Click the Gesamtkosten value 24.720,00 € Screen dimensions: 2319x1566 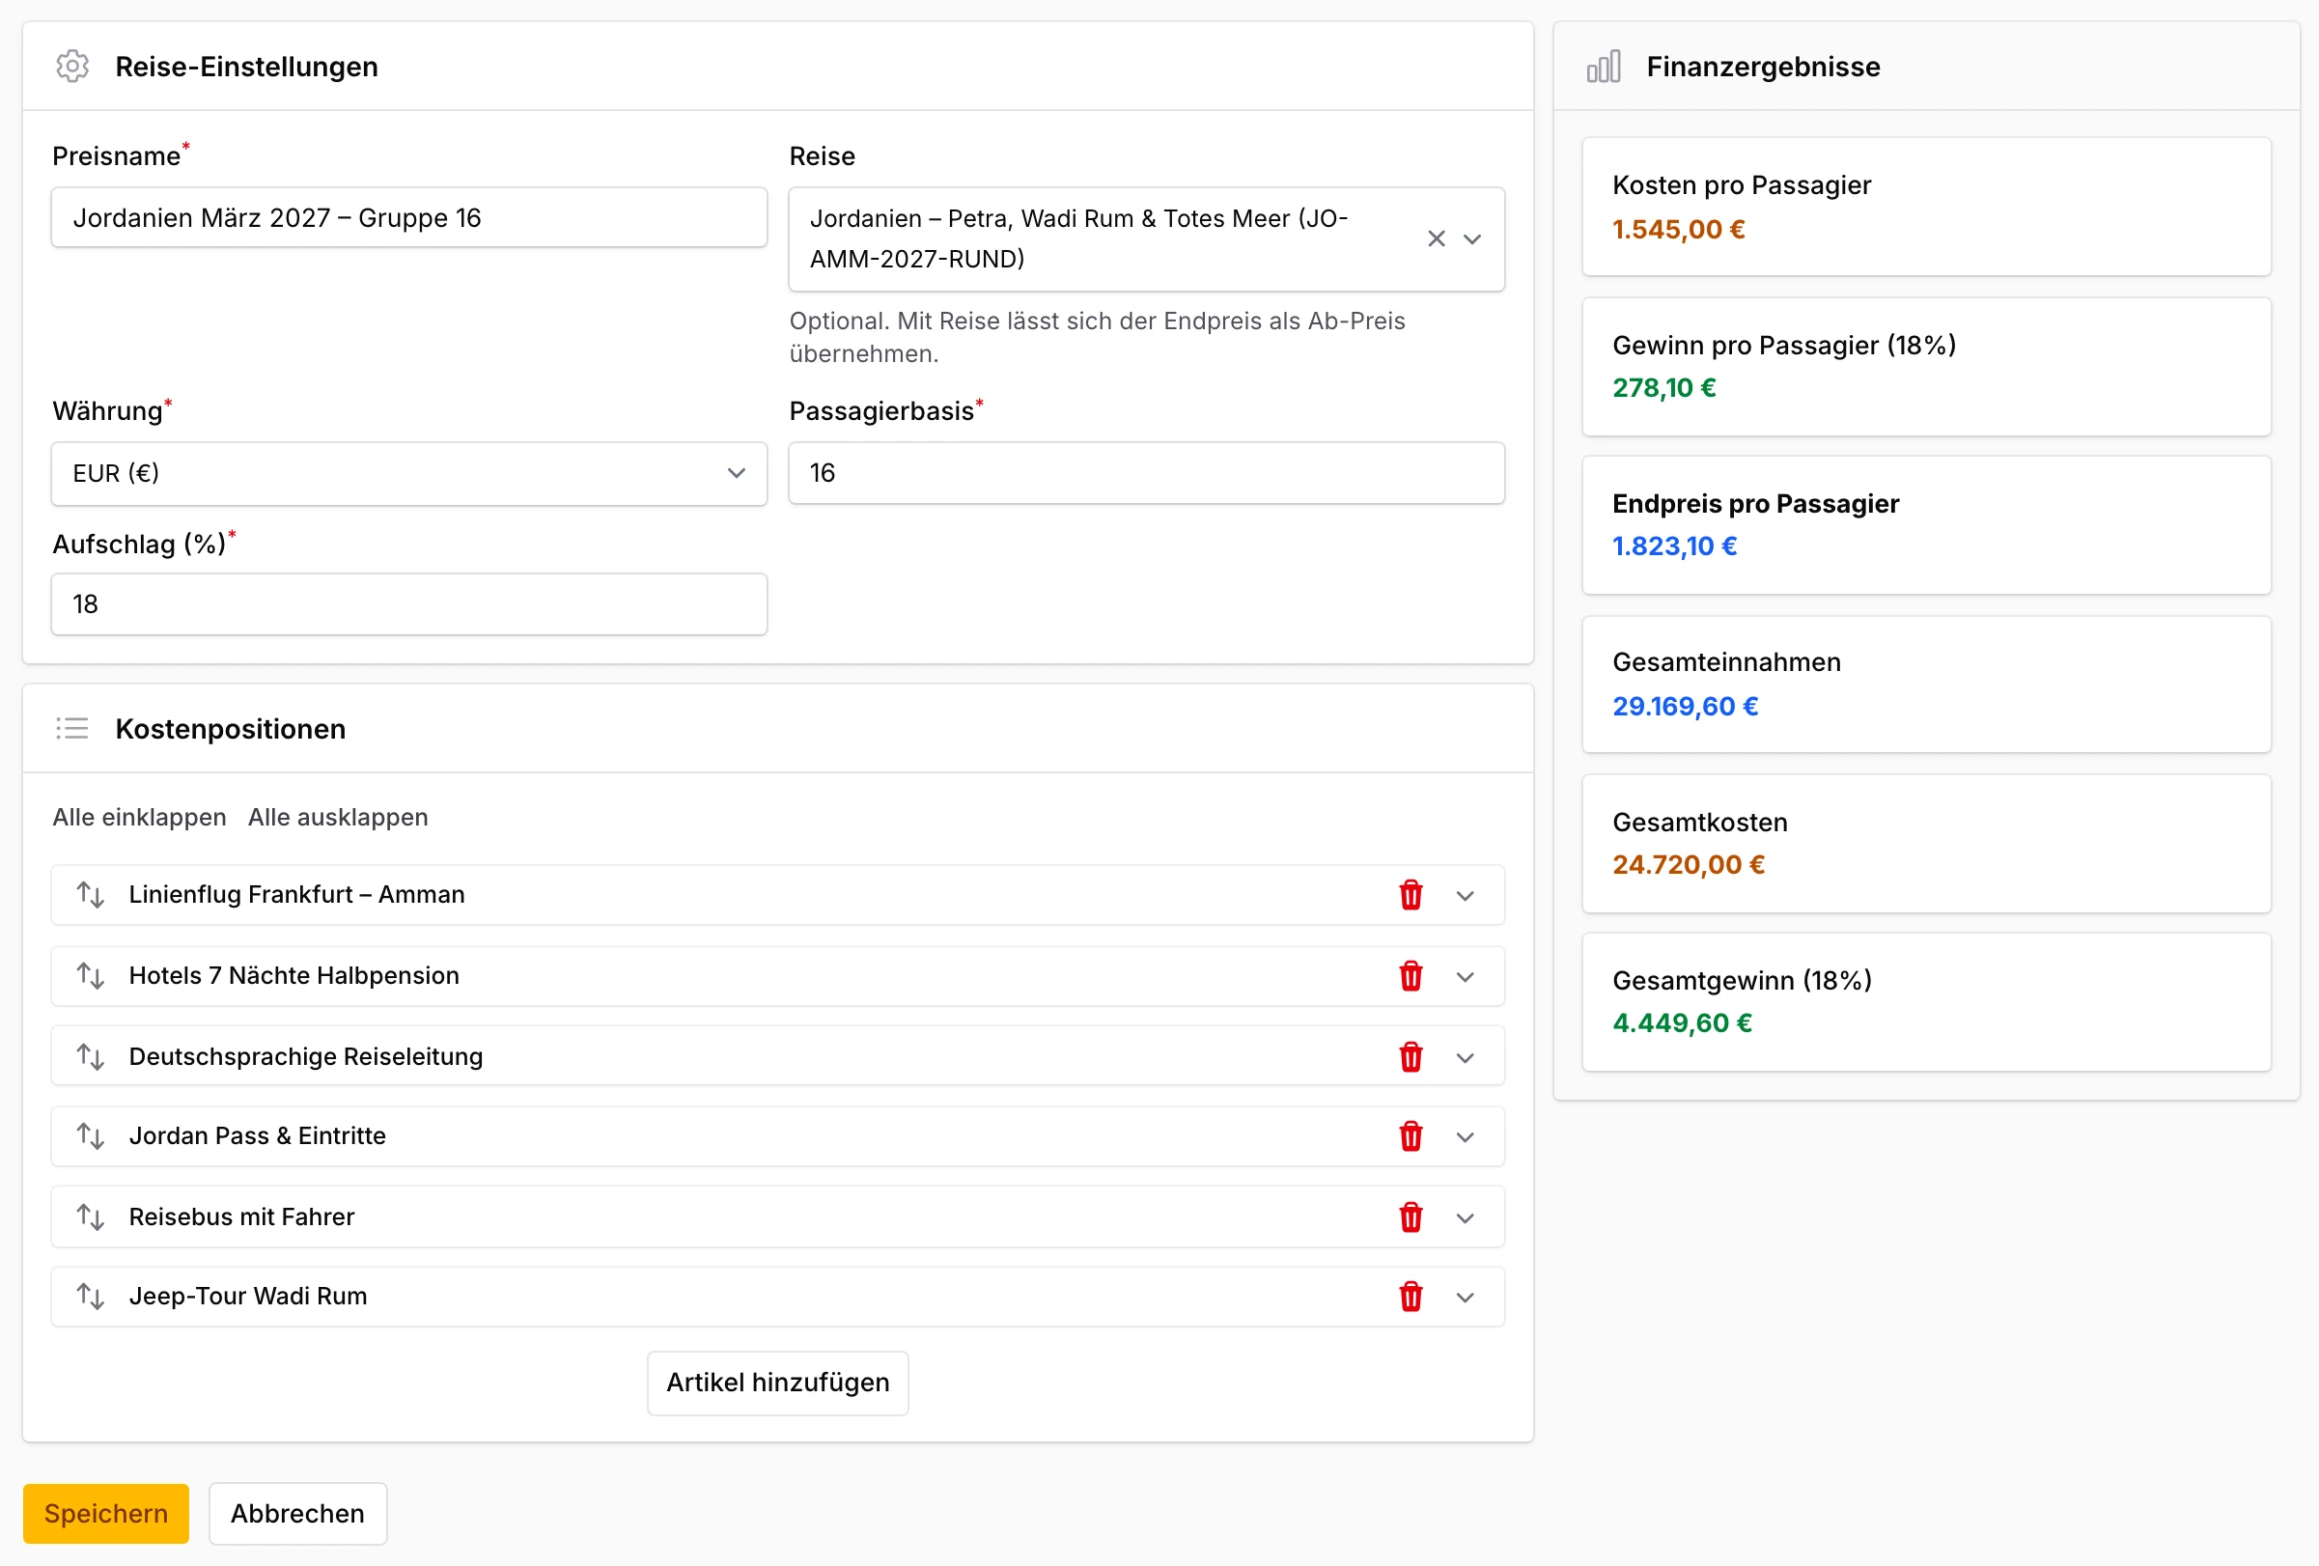[1689, 865]
